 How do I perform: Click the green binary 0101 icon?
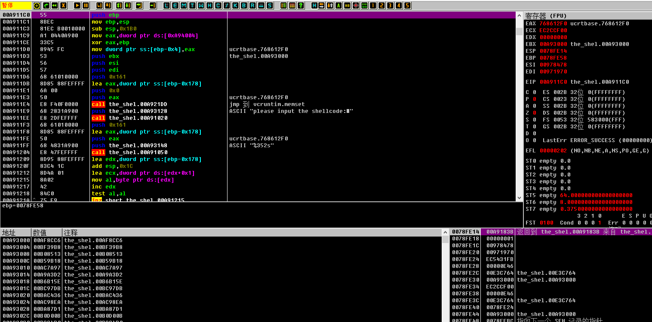coord(364,6)
